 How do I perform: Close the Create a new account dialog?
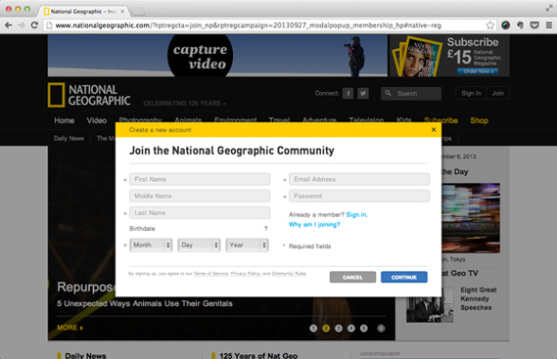point(434,130)
